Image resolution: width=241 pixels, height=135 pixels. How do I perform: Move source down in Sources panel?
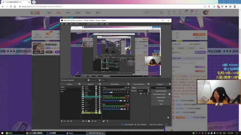coord(95,121)
